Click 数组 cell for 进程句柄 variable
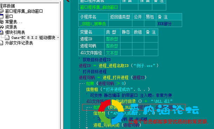The height and width of the screenshot is (129, 214). [138, 46]
